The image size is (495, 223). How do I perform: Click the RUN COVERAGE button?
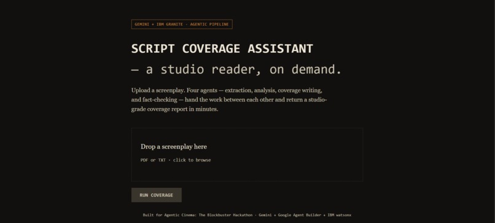pos(156,195)
